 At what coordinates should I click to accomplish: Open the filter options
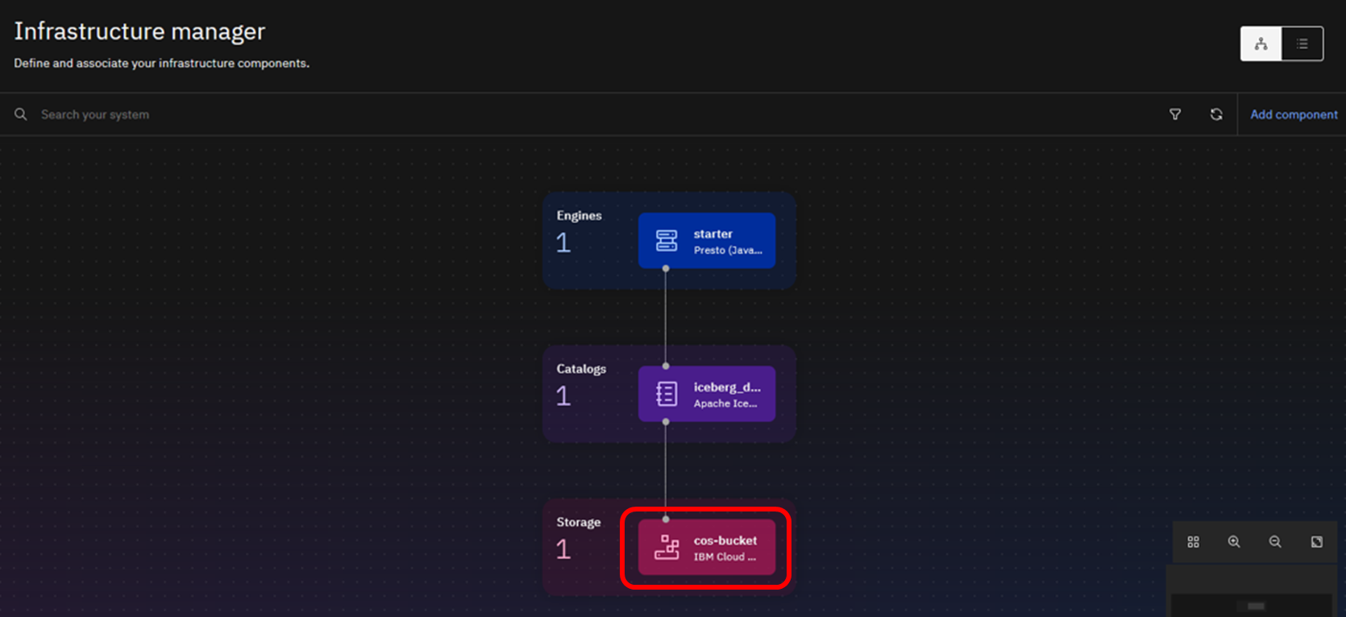(x=1175, y=114)
